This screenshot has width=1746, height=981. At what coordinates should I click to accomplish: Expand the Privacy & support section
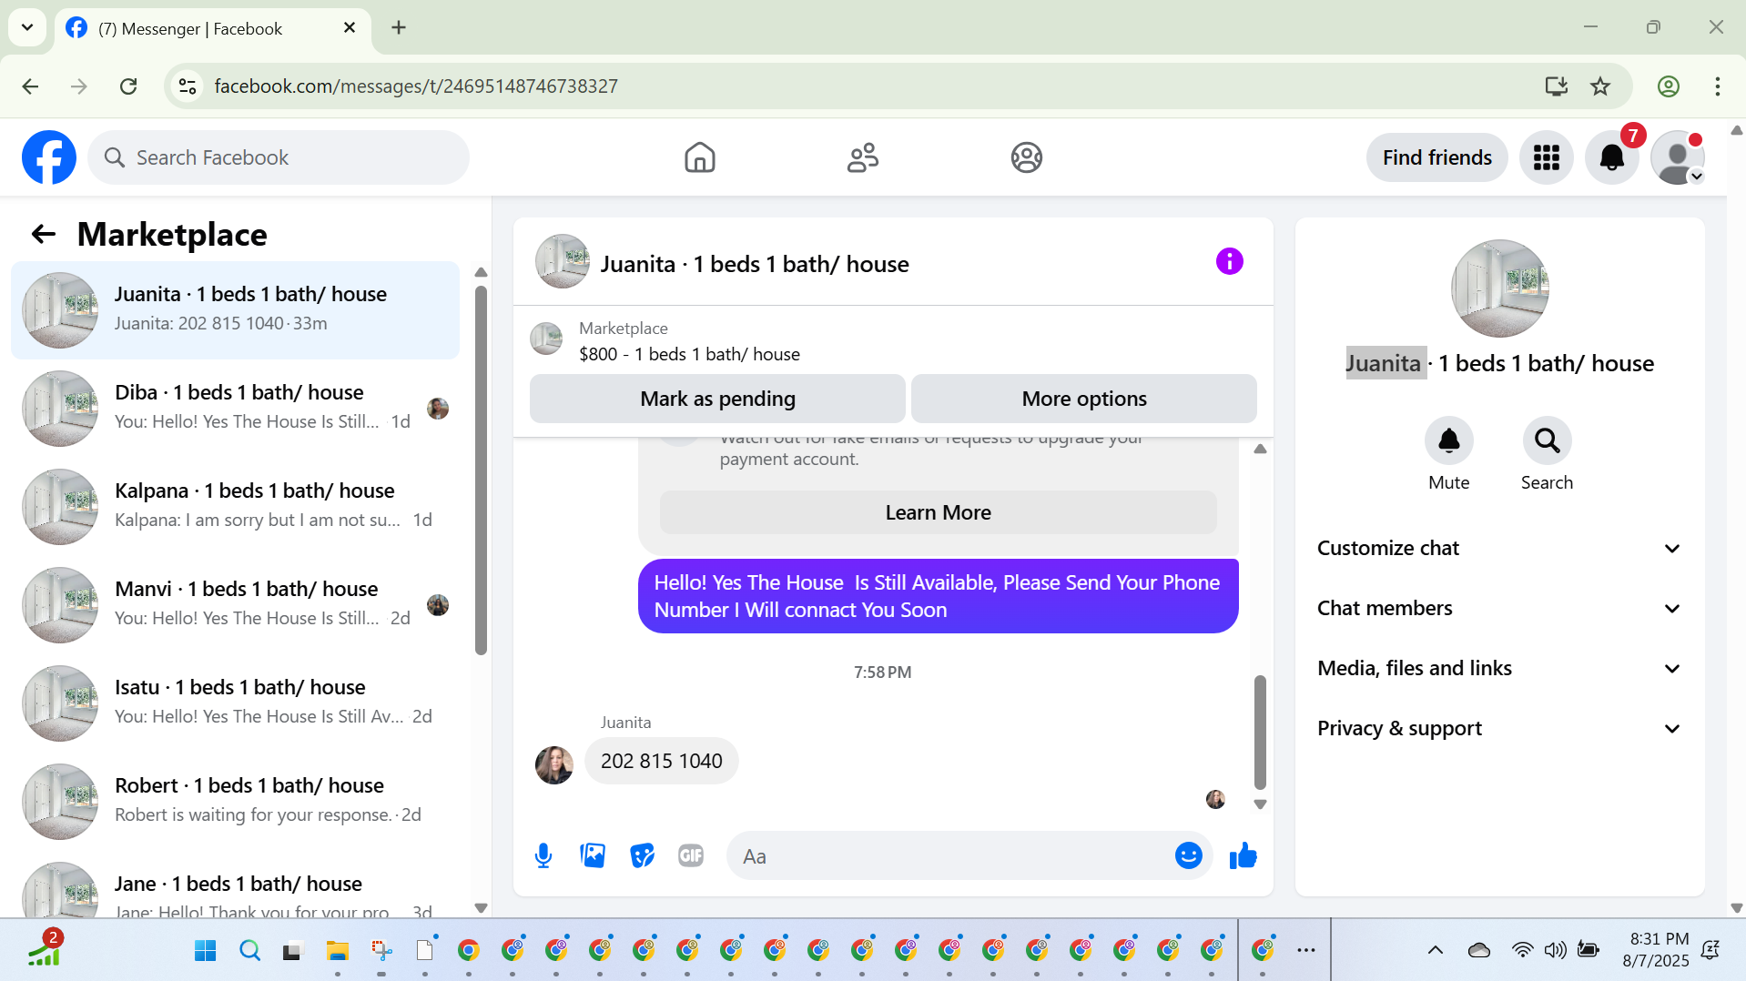[1499, 729]
